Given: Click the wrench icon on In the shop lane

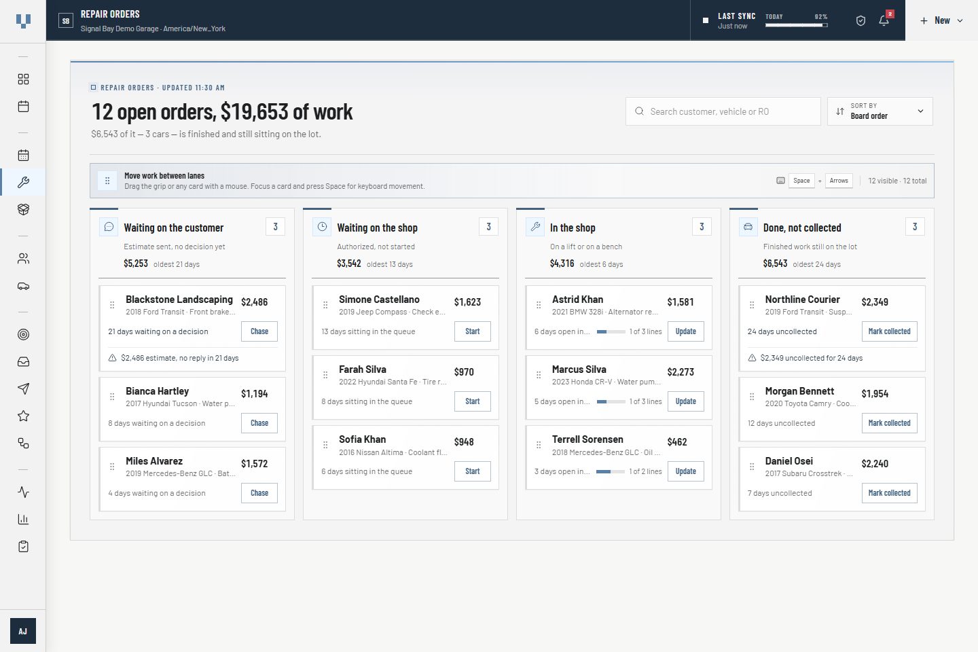Looking at the screenshot, I should pyautogui.click(x=535, y=227).
